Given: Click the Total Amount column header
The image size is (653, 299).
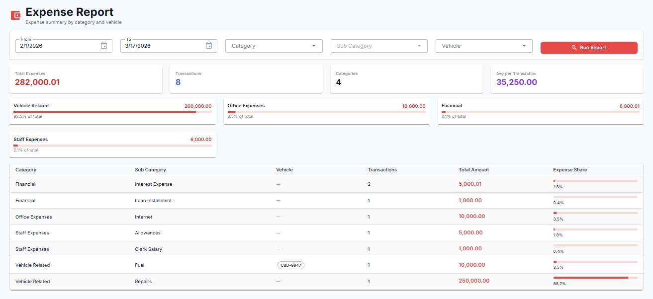Looking at the screenshot, I should pos(473,169).
